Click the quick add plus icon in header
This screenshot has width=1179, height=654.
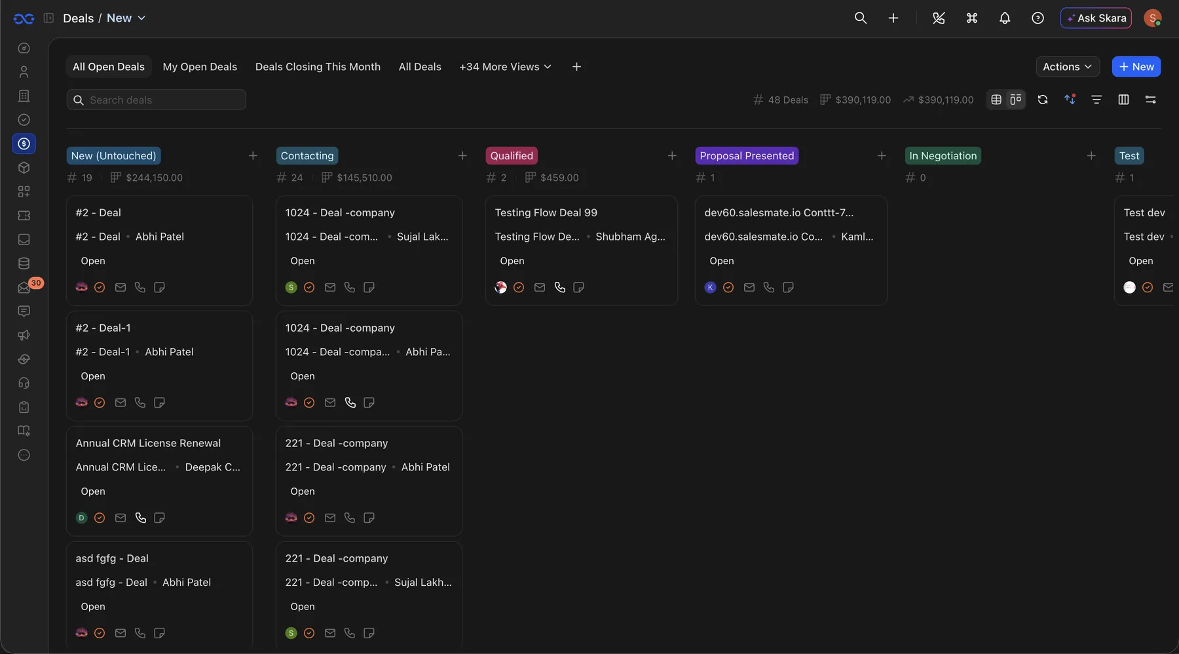[893, 18]
